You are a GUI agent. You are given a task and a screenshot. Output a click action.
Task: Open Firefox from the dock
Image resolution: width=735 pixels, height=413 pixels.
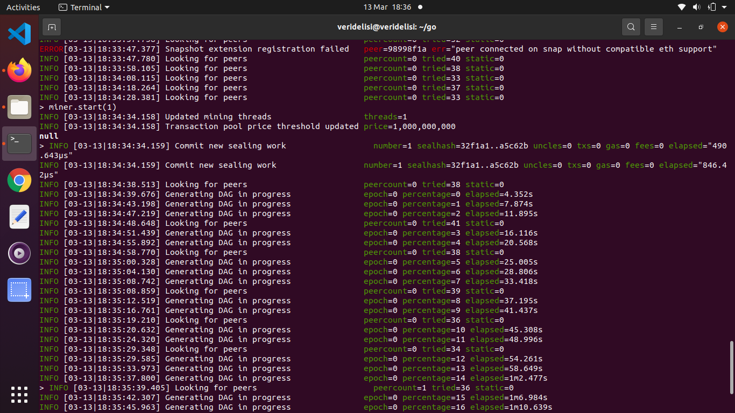[19, 70]
